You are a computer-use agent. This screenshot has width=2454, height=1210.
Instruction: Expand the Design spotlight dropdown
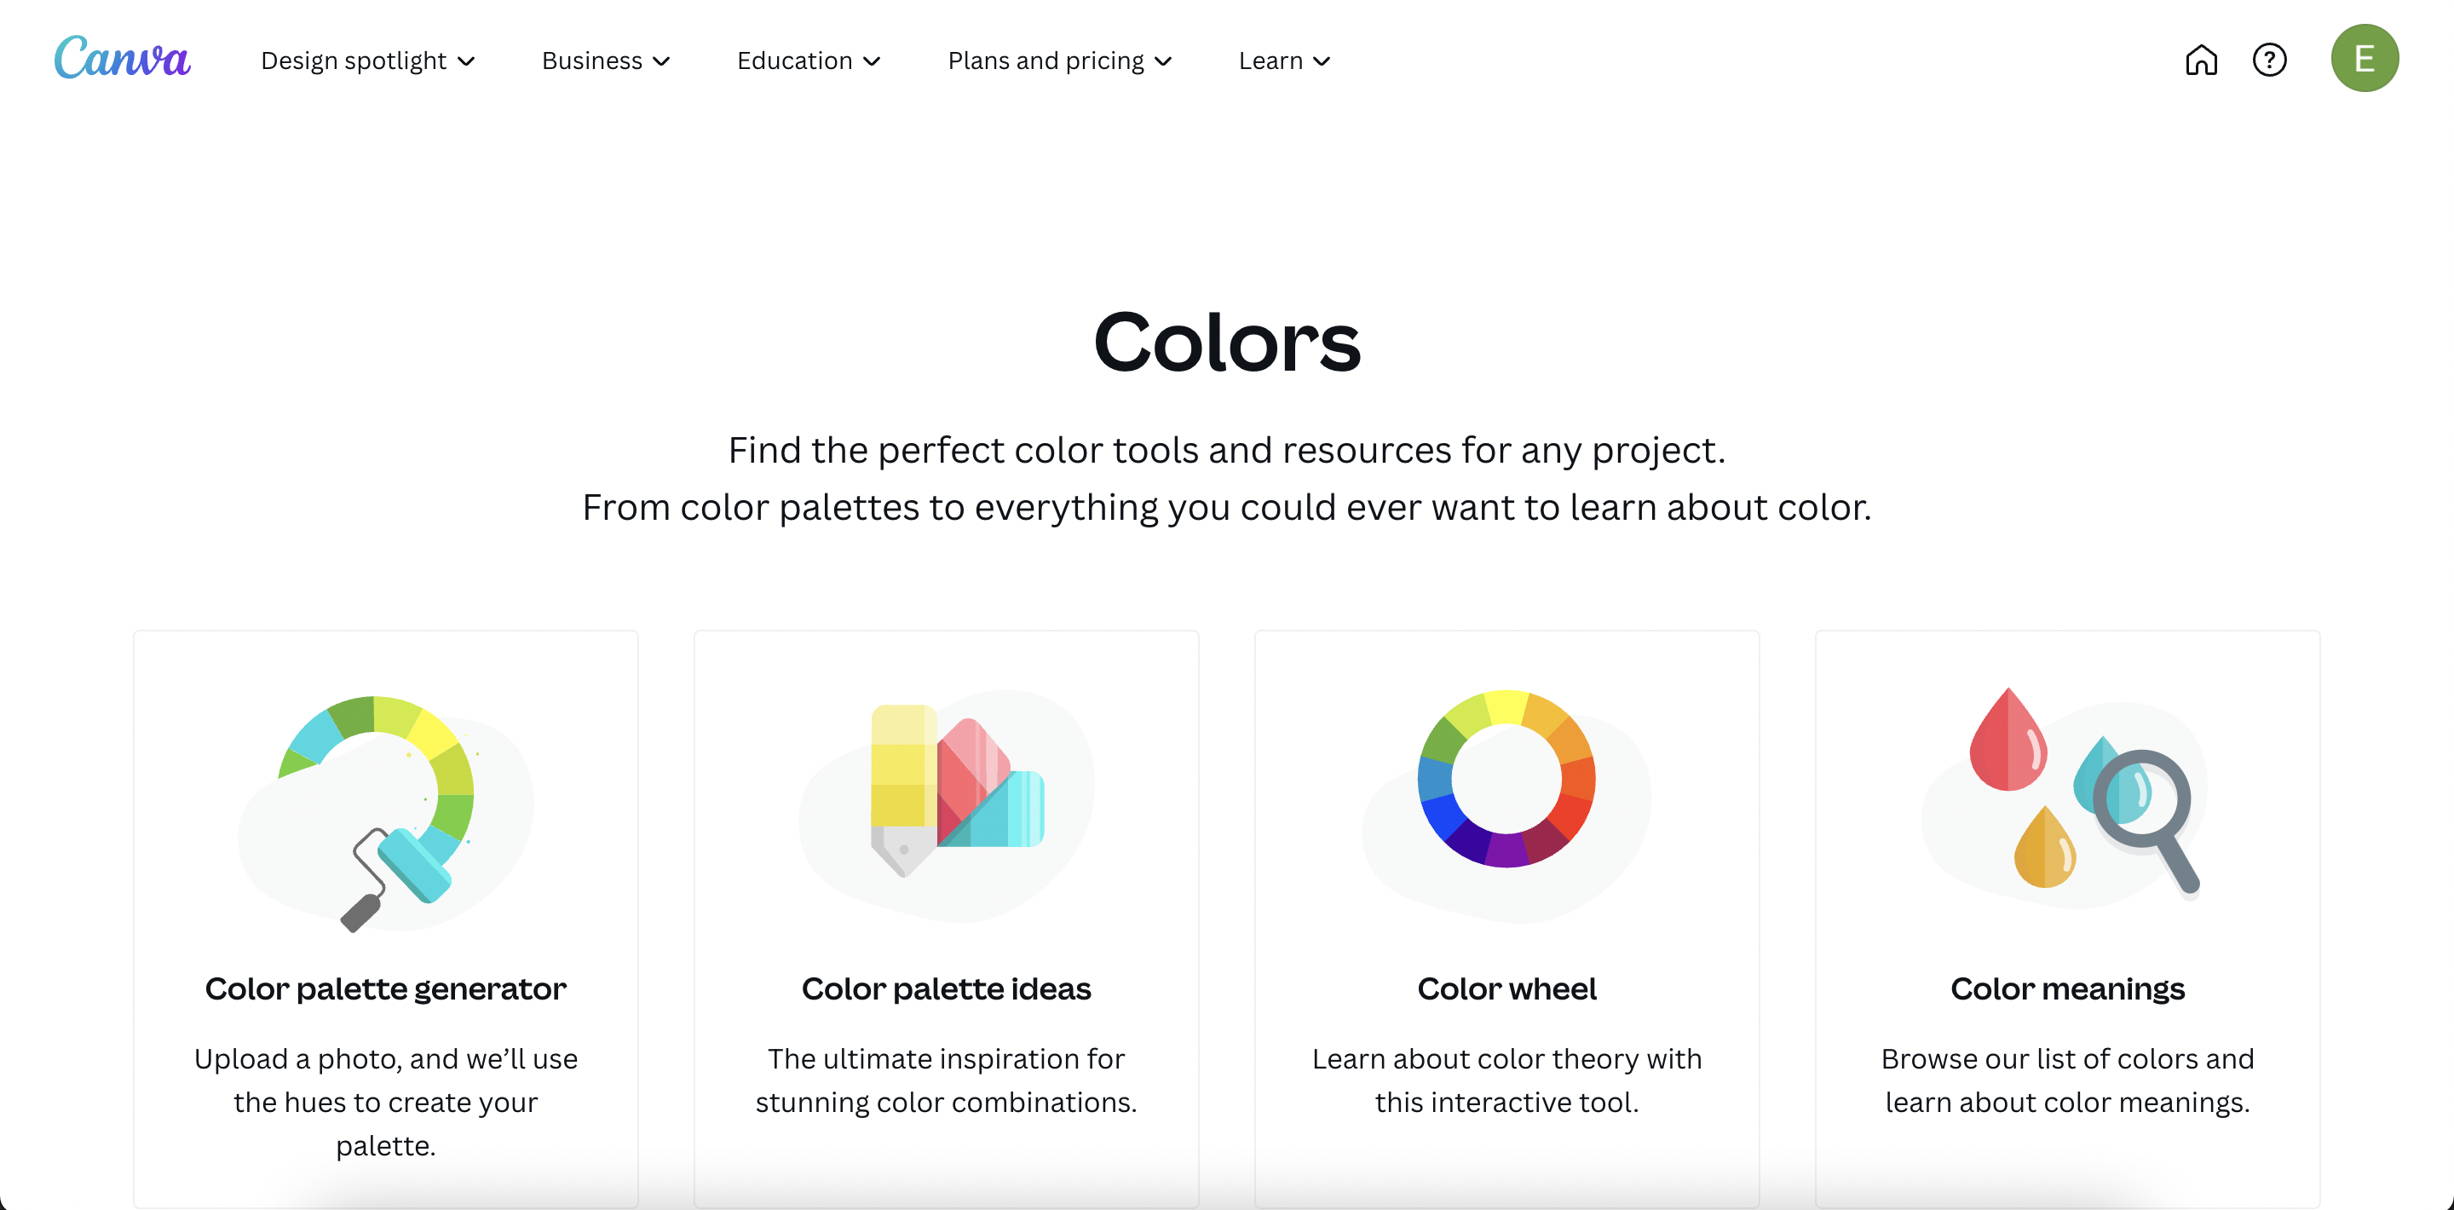pos(368,60)
